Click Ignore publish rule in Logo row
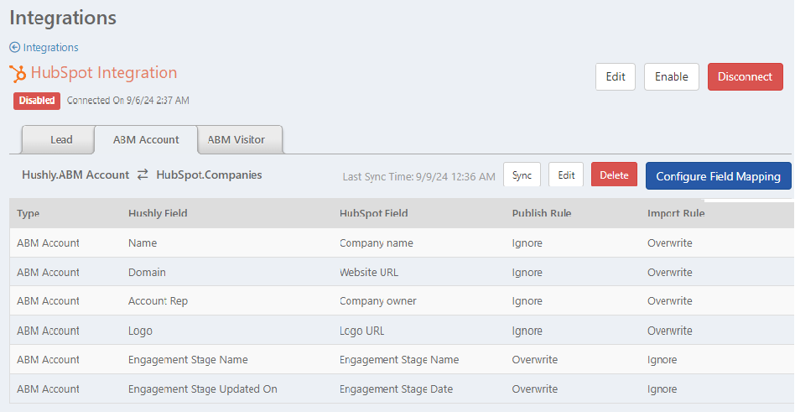This screenshot has width=795, height=412. coord(527,331)
